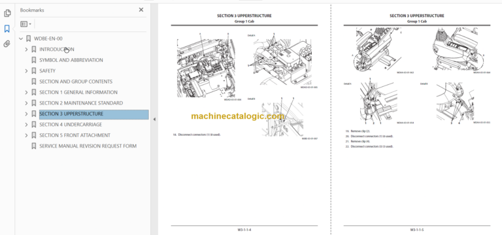
Task: Click the bookmark icon beside WDBE-EN-00
Action: coord(28,39)
